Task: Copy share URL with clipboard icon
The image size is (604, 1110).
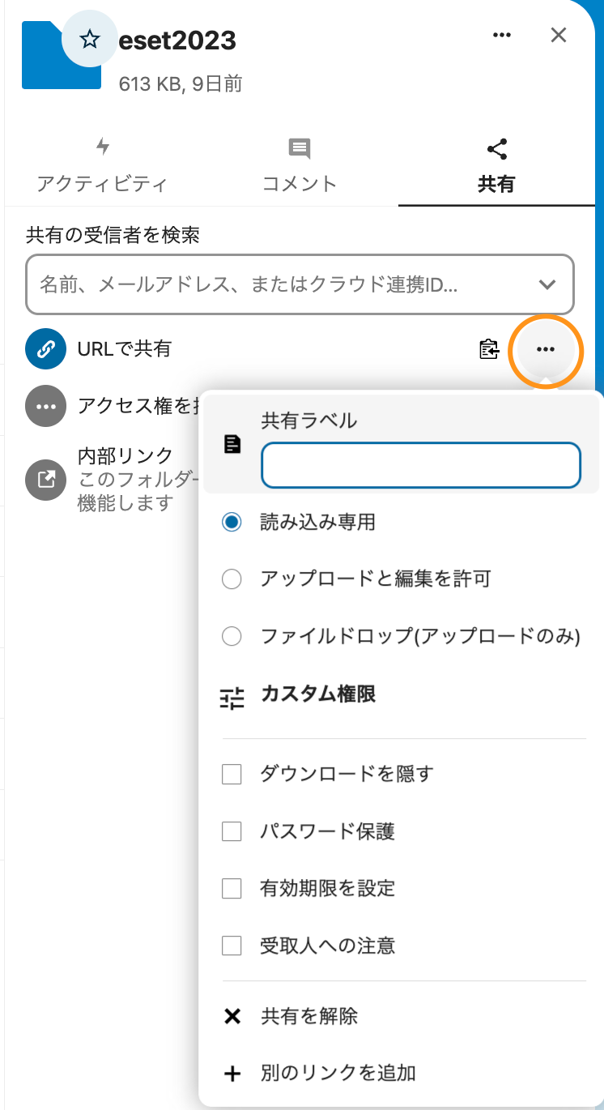Action: 488,349
